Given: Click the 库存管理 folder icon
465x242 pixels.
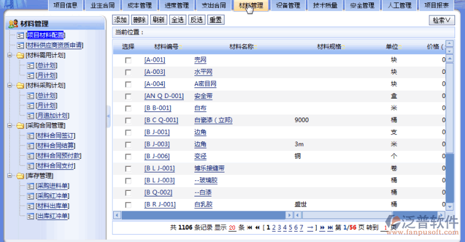Looking at the screenshot, I should tap(20, 176).
